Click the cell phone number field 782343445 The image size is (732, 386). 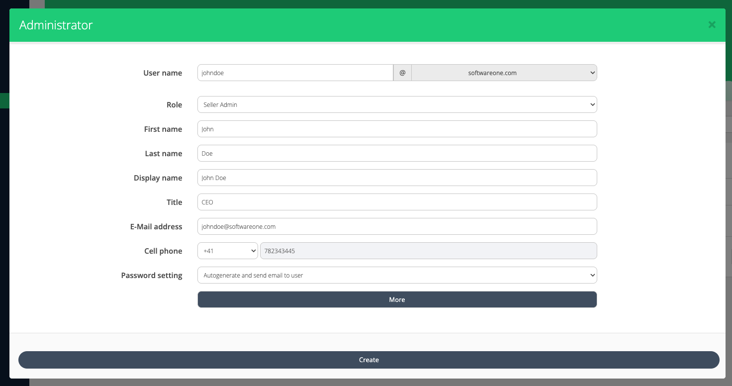pyautogui.click(x=428, y=251)
